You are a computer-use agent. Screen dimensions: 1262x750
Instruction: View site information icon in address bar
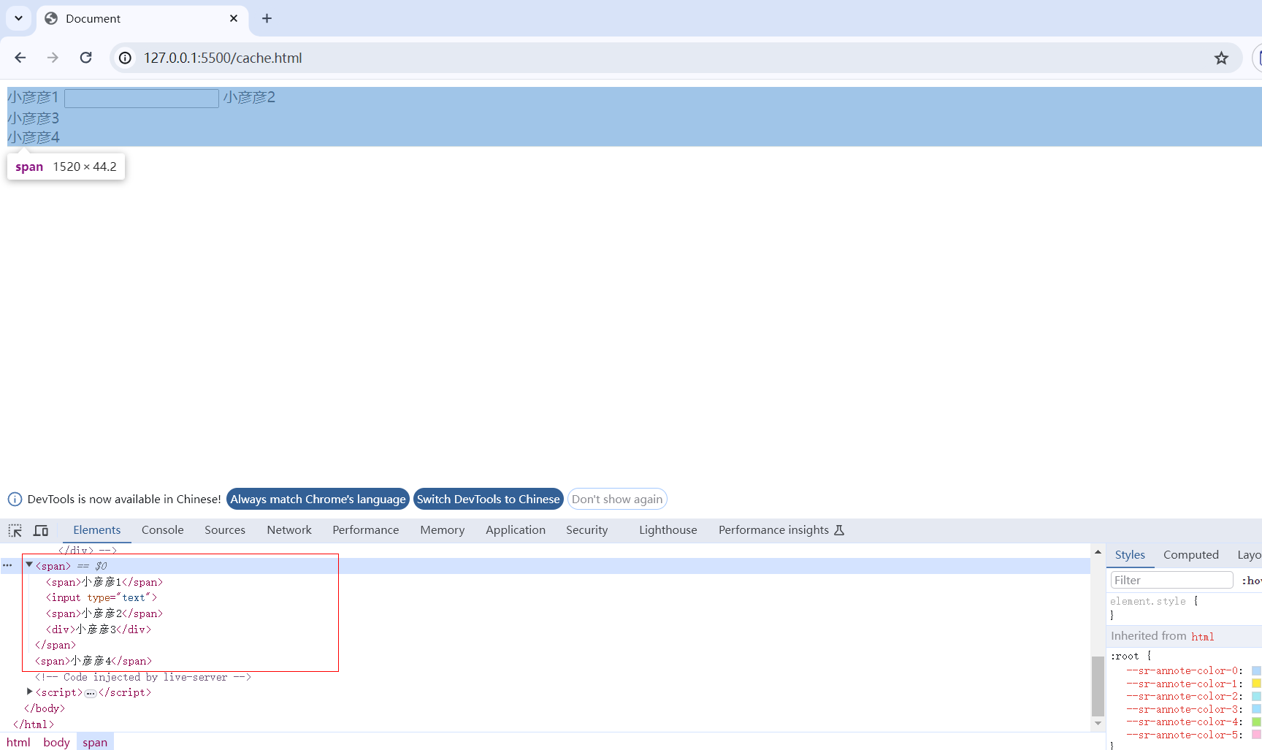(126, 58)
